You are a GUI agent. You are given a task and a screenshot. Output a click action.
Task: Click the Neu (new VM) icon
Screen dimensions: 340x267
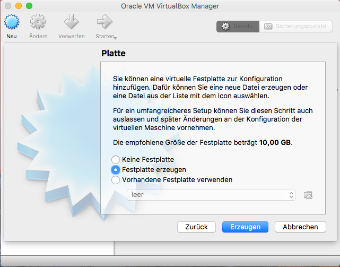pos(12,23)
